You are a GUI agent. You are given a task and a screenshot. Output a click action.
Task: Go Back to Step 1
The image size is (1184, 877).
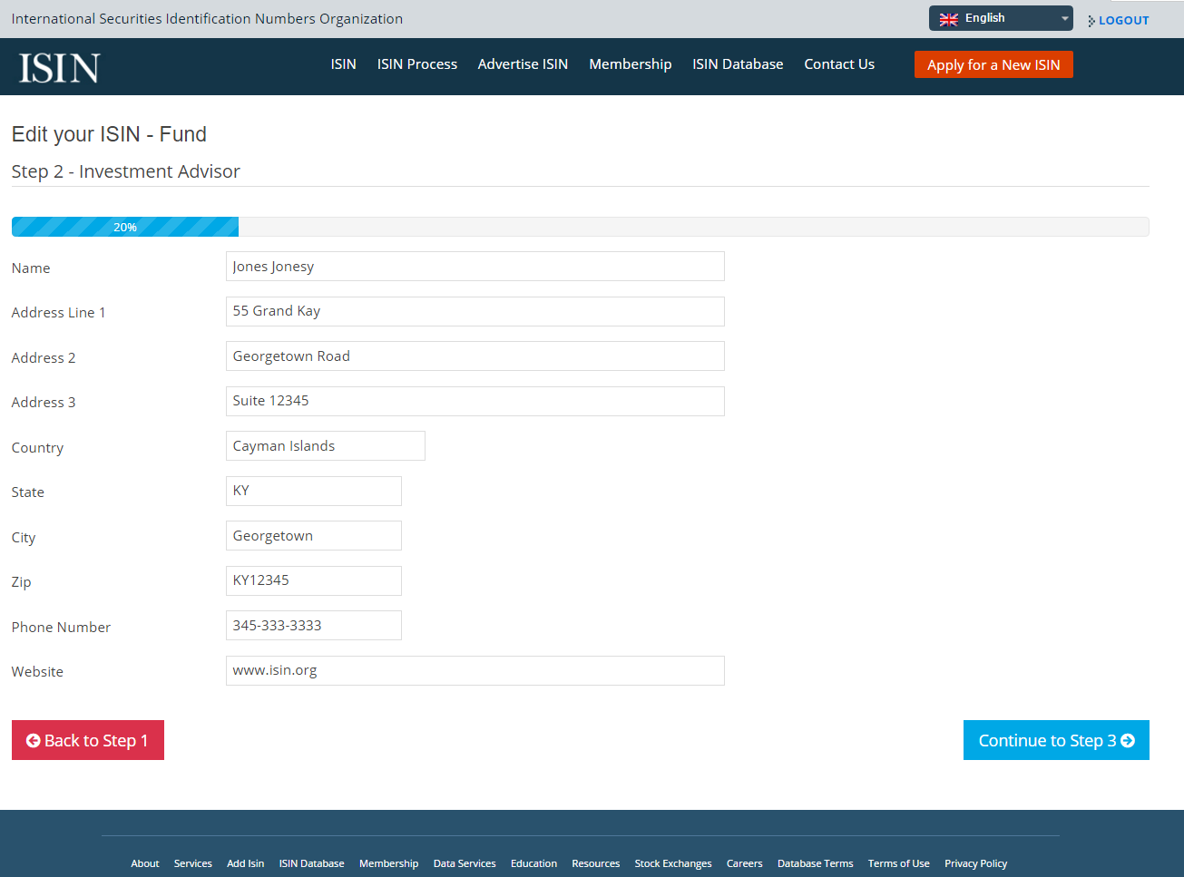coord(88,740)
